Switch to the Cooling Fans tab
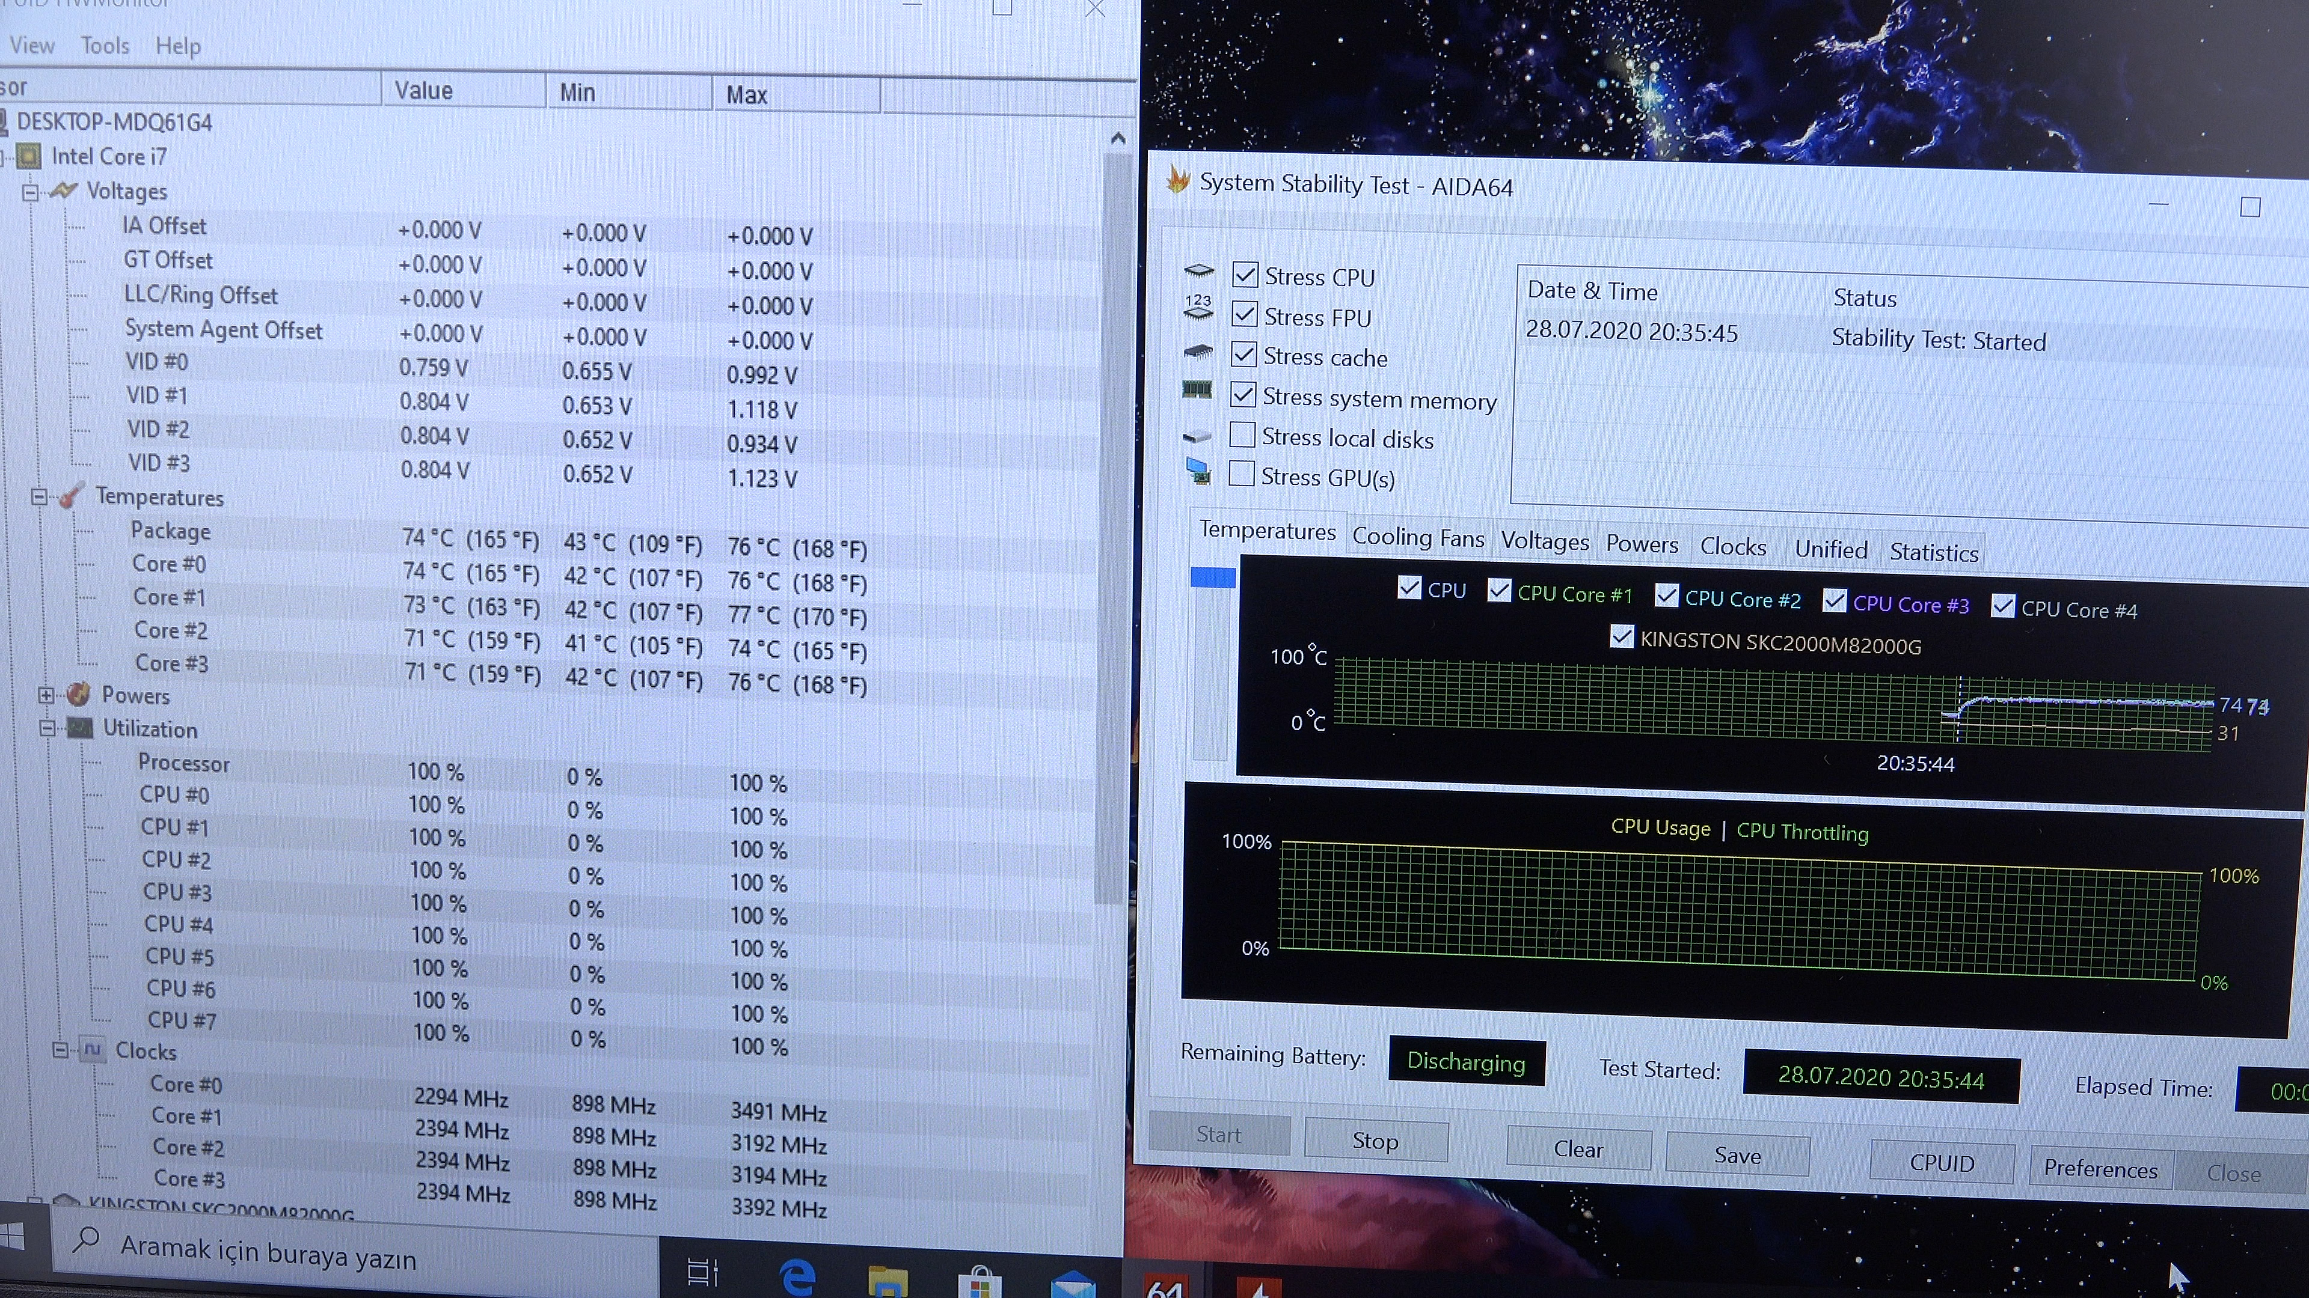The image size is (2309, 1298). [x=1418, y=537]
